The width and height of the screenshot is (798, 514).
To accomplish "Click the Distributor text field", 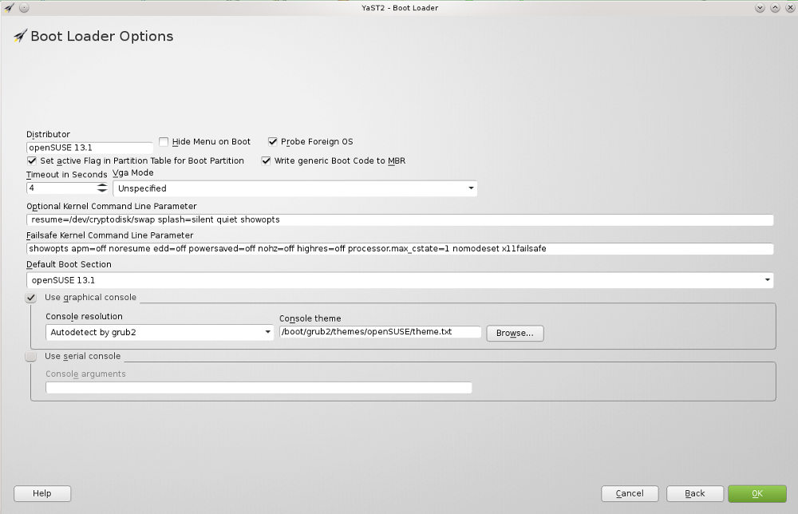I will click(89, 148).
